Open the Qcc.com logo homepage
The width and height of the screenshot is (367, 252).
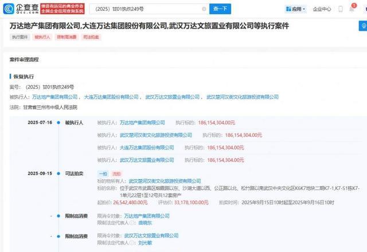pos(21,9)
